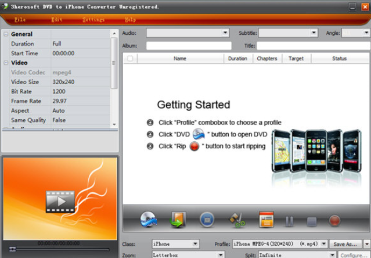Click the orange profile panel toolbar icon
The image size is (371, 258).
(x=266, y=220)
